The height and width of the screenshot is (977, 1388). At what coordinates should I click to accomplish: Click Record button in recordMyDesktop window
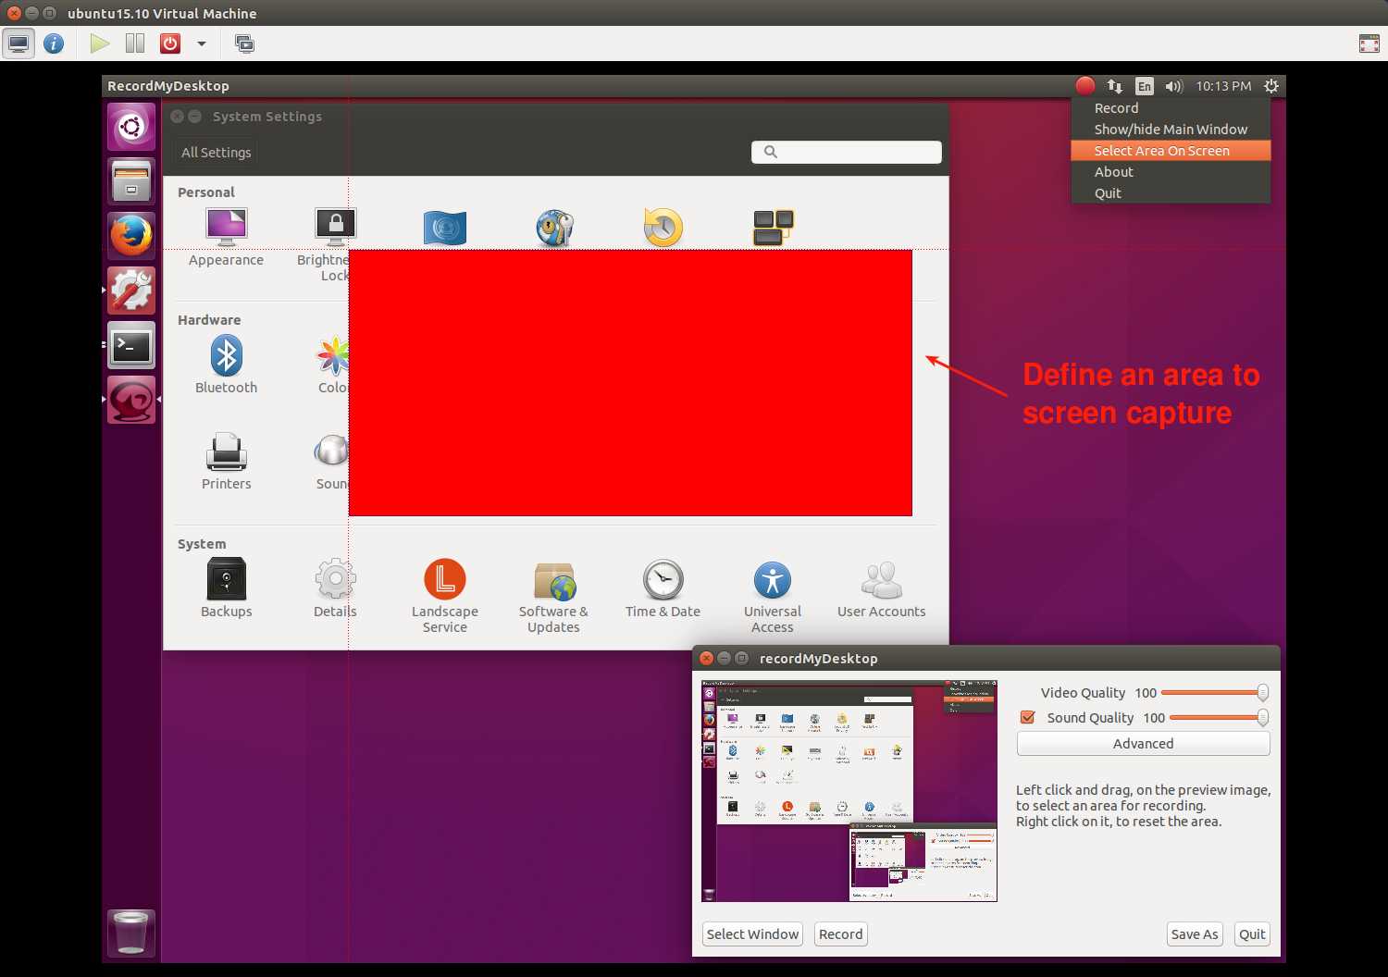point(840,934)
